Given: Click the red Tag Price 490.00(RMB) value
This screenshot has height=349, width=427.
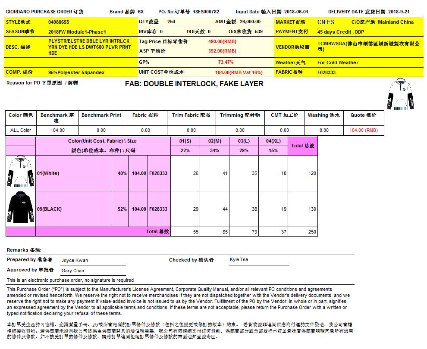Looking at the screenshot, I should coord(222,41).
